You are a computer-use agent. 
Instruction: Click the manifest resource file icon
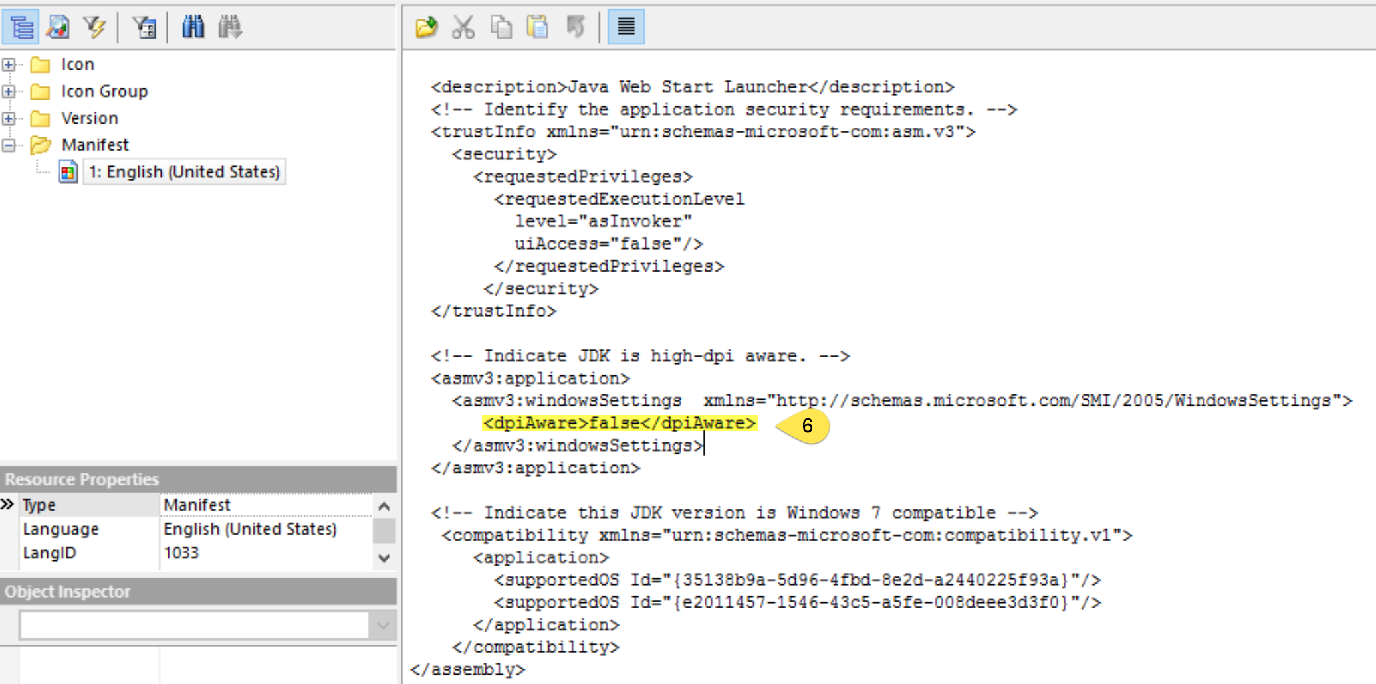(68, 172)
